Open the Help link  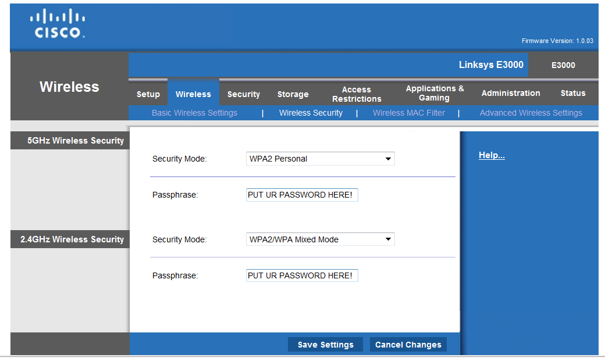pos(492,155)
